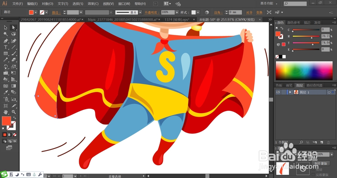Open stroke weight dropdown
Viewport: 337px width, 178px height.
point(81,12)
